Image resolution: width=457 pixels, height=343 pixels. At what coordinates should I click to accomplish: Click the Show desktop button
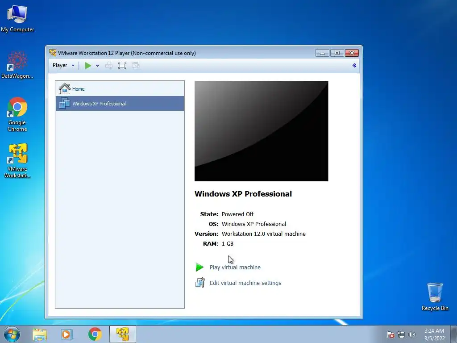(x=454, y=334)
